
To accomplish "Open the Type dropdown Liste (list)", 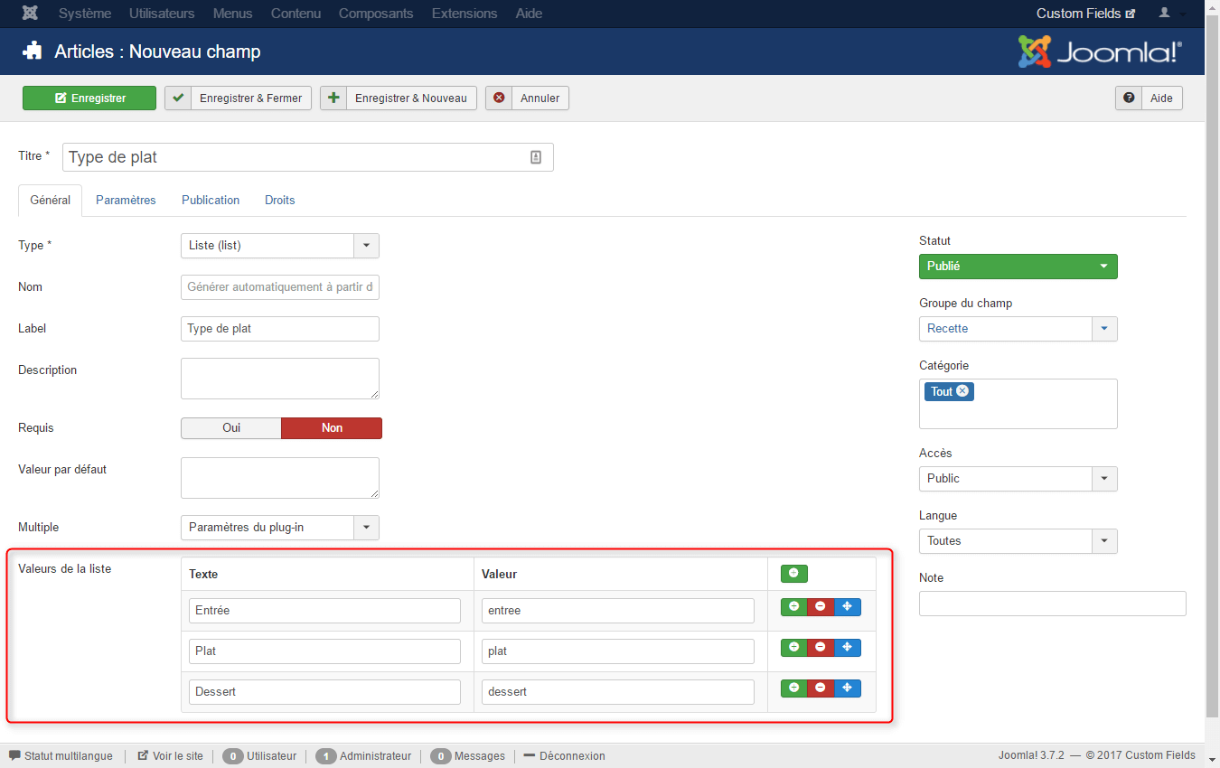I will (280, 246).
